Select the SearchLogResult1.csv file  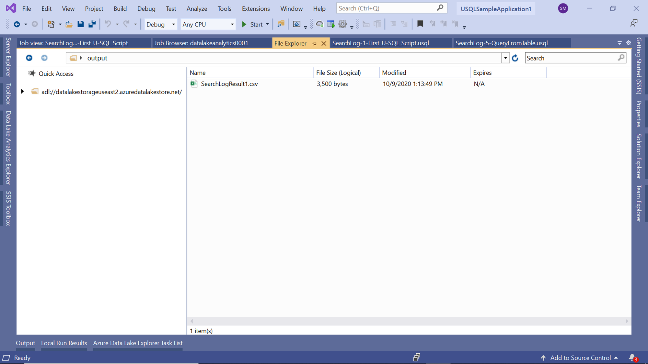(x=229, y=84)
